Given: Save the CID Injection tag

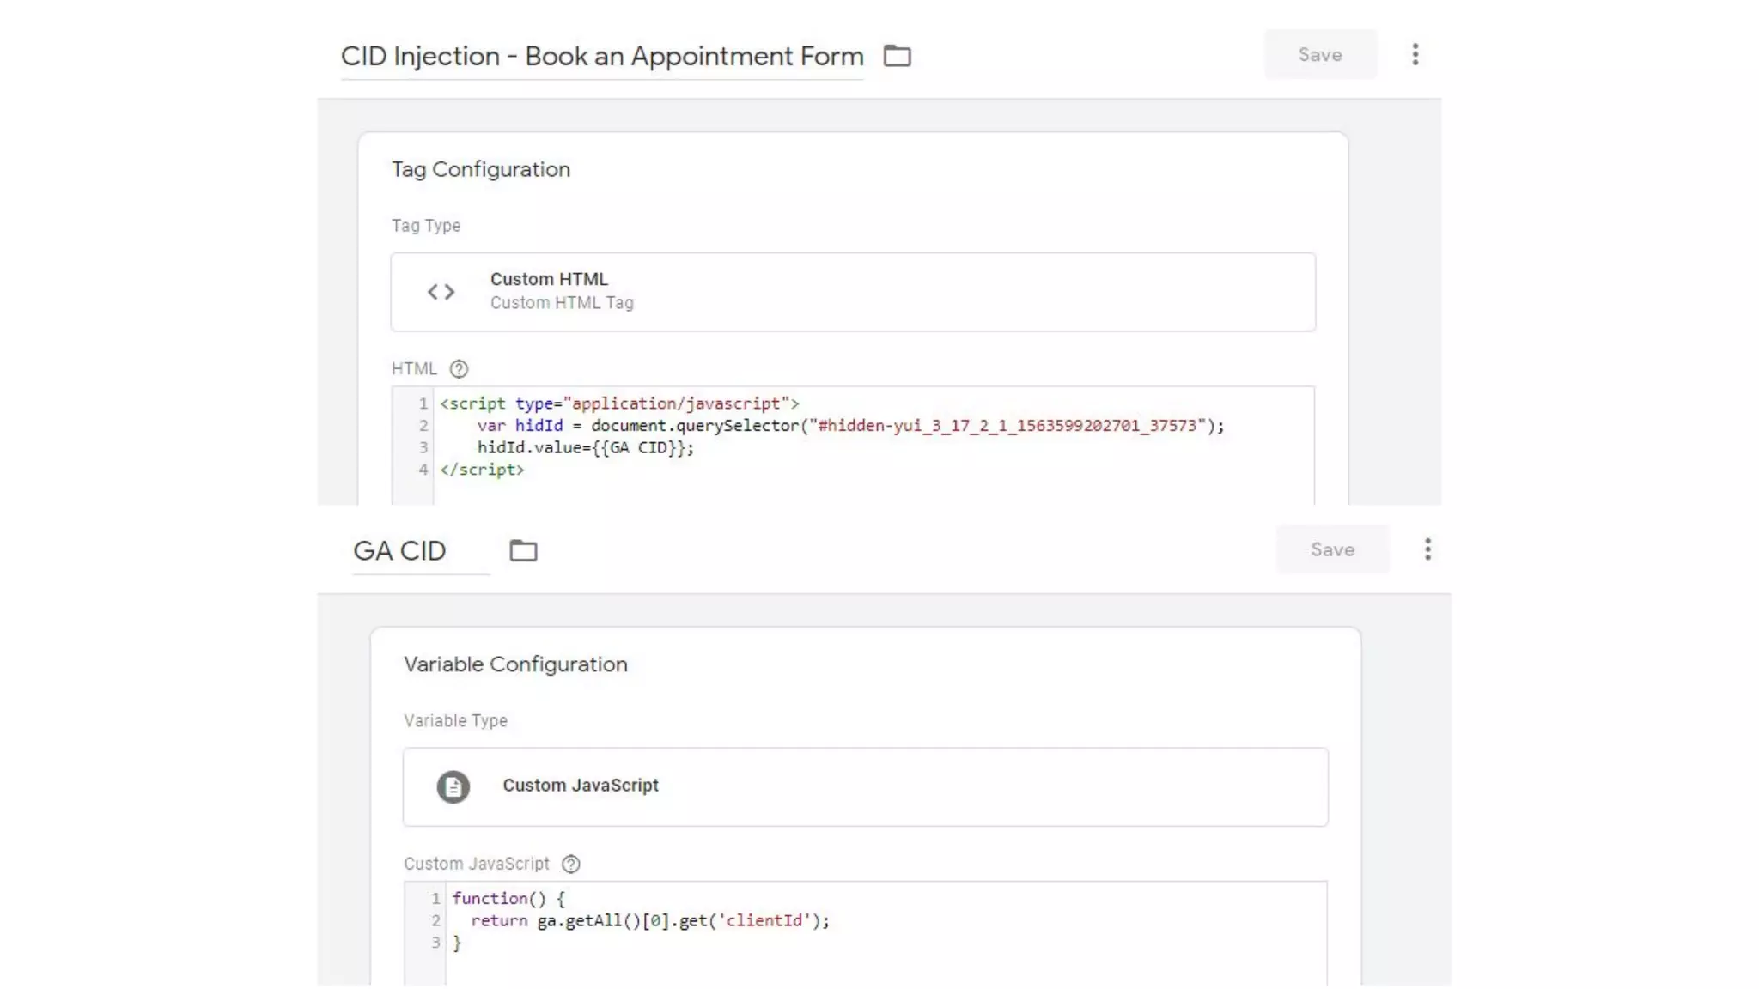Looking at the screenshot, I should [x=1319, y=55].
